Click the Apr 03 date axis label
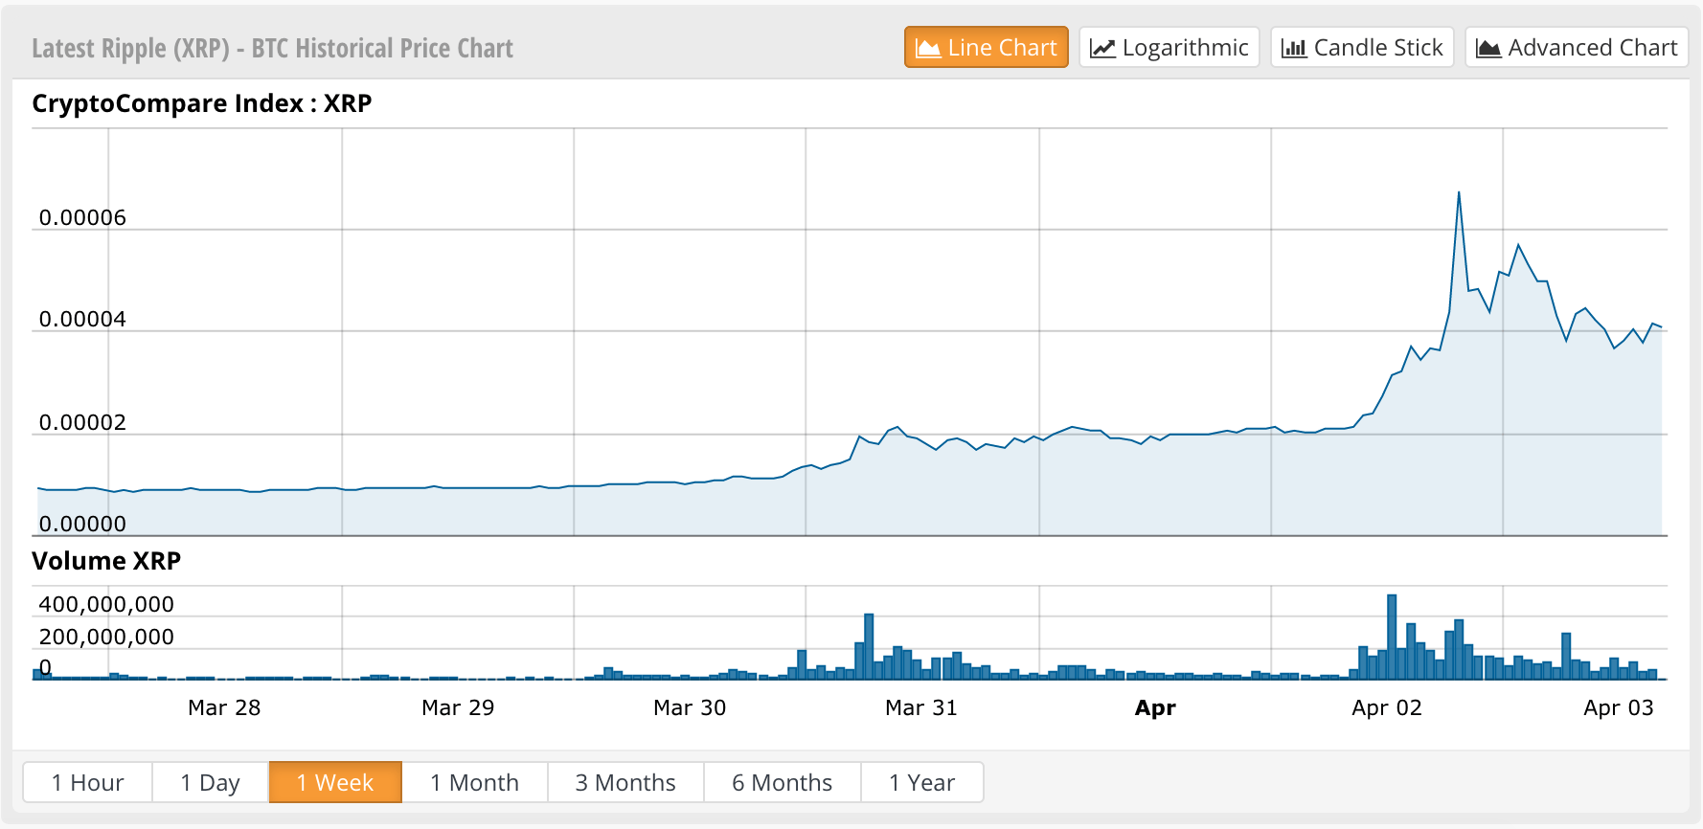This screenshot has height=829, width=1703. point(1618,707)
